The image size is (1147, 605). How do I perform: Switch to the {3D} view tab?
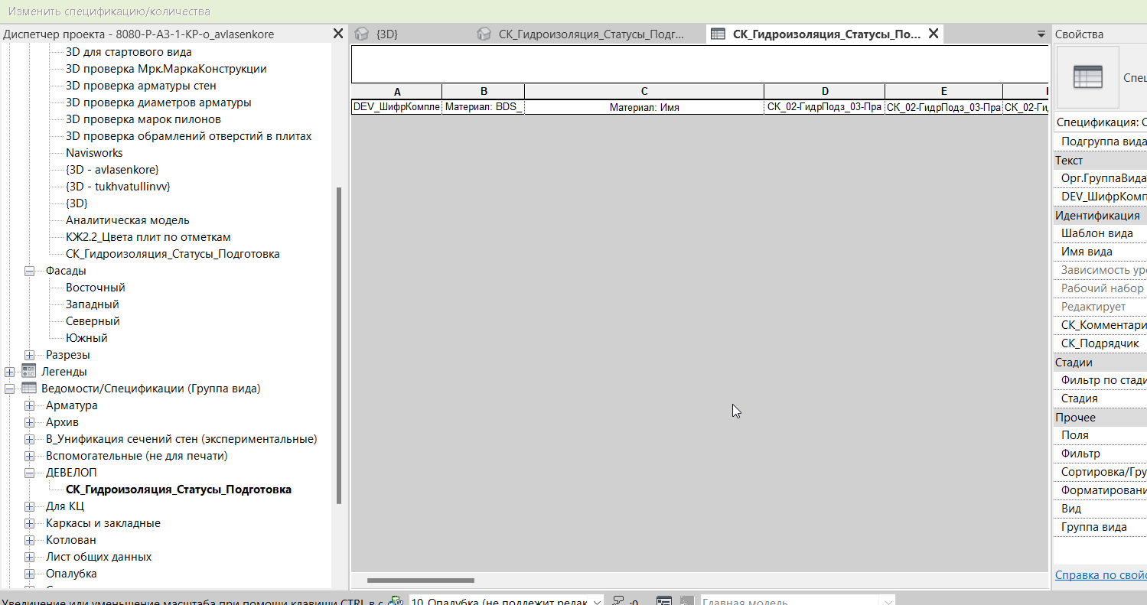click(x=386, y=34)
